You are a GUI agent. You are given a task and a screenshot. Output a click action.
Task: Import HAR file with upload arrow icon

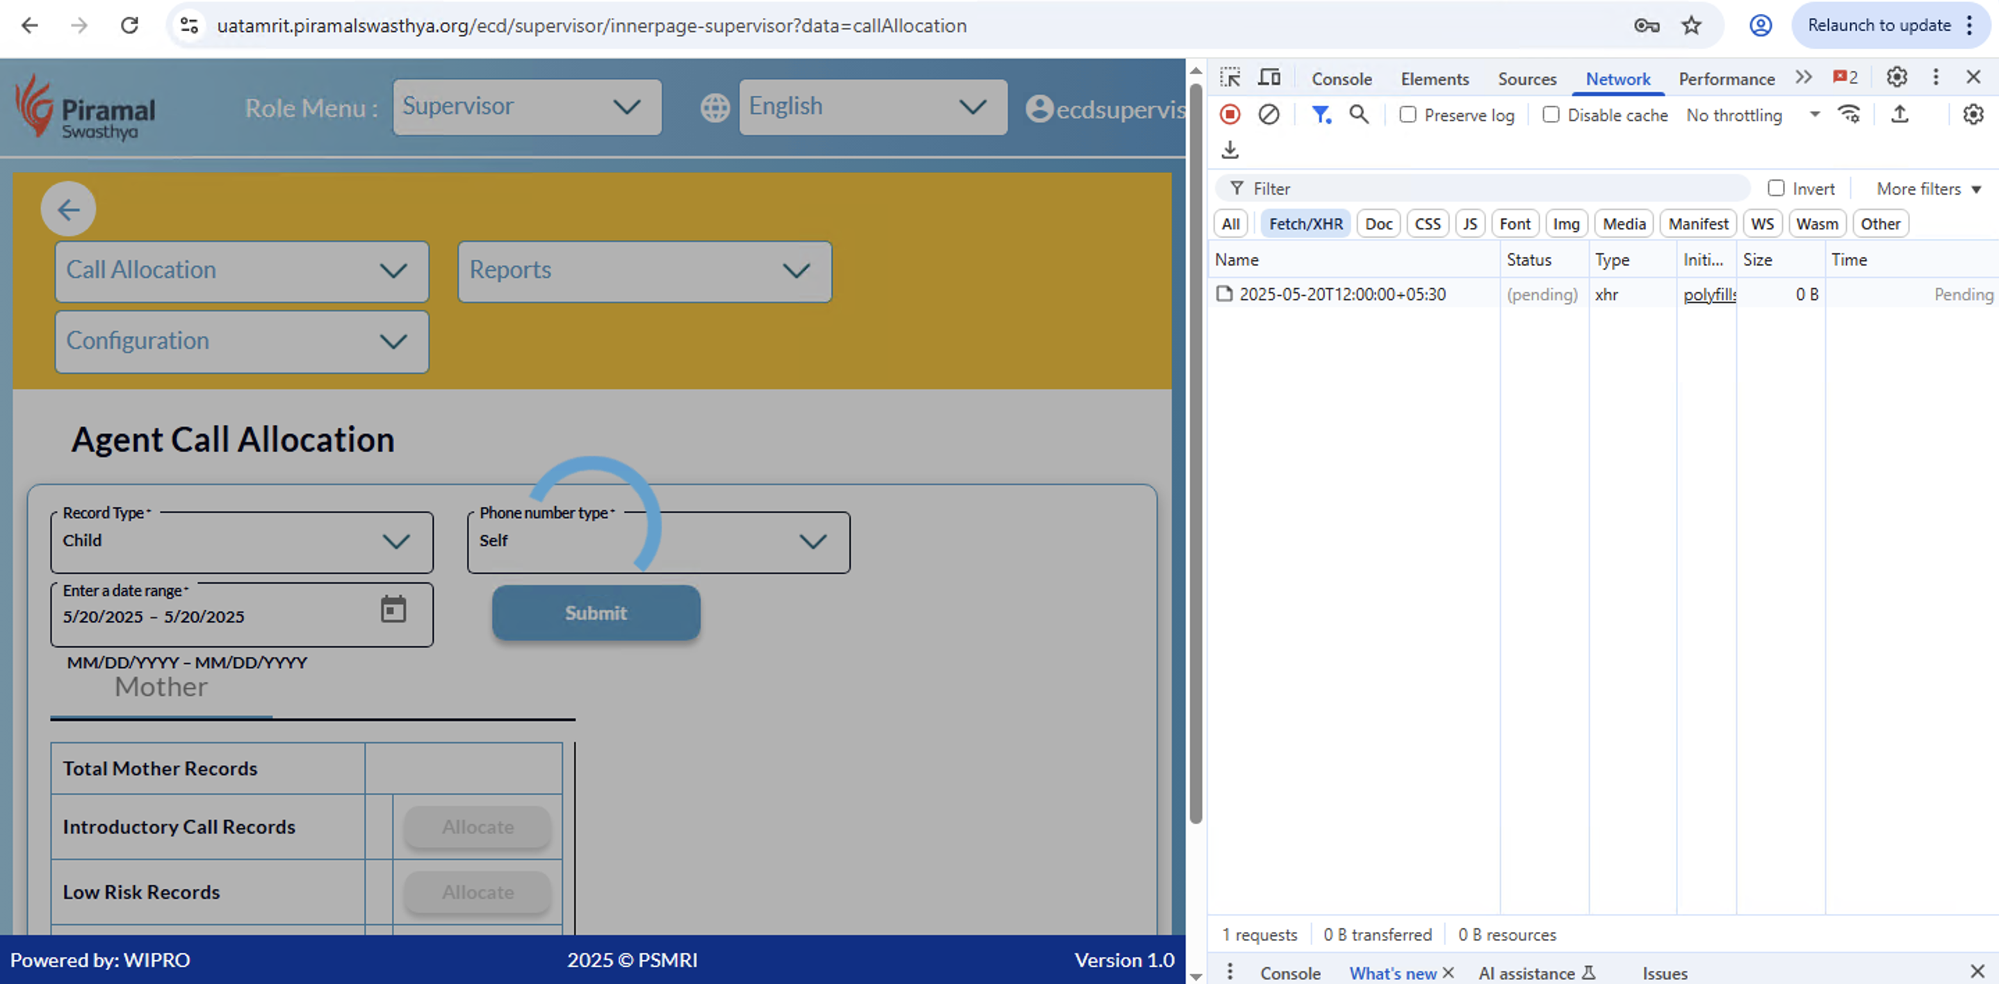pyautogui.click(x=1899, y=115)
